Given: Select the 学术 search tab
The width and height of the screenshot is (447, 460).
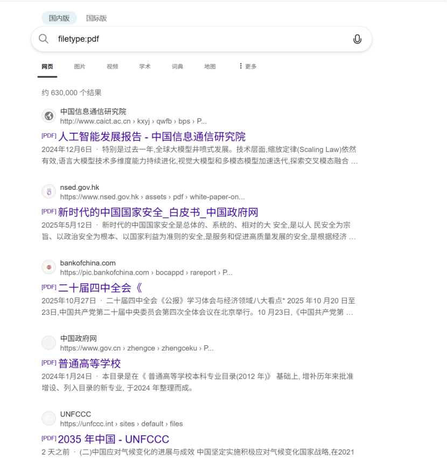Looking at the screenshot, I should click(x=144, y=66).
